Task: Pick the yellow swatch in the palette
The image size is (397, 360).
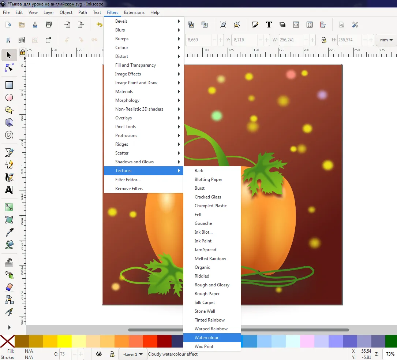Action: (64, 341)
